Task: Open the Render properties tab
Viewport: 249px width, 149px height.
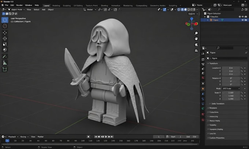Action: [x=203, y=59]
